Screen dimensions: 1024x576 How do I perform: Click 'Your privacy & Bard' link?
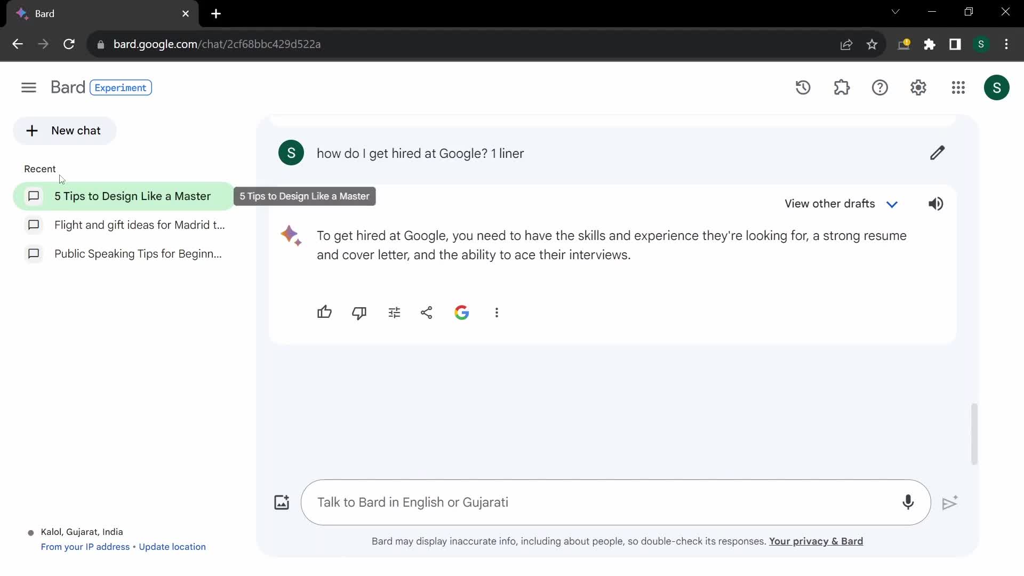pyautogui.click(x=816, y=541)
